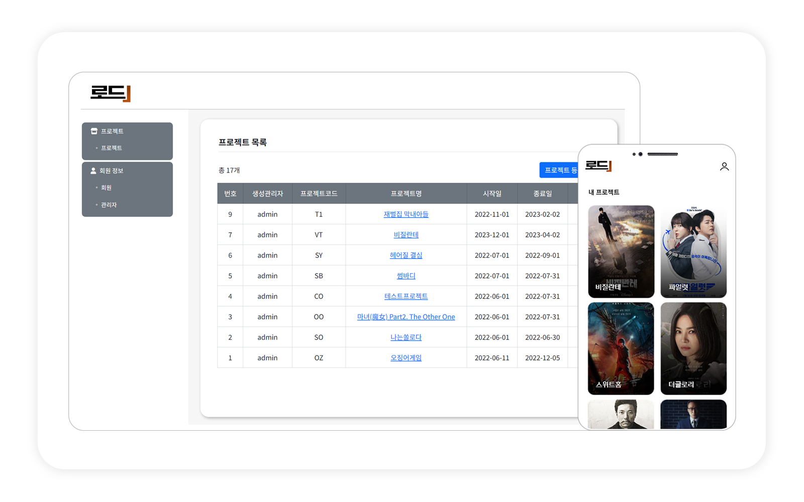Click start date 2022-11-01 cell
The width and height of the screenshot is (804, 502).
492,214
